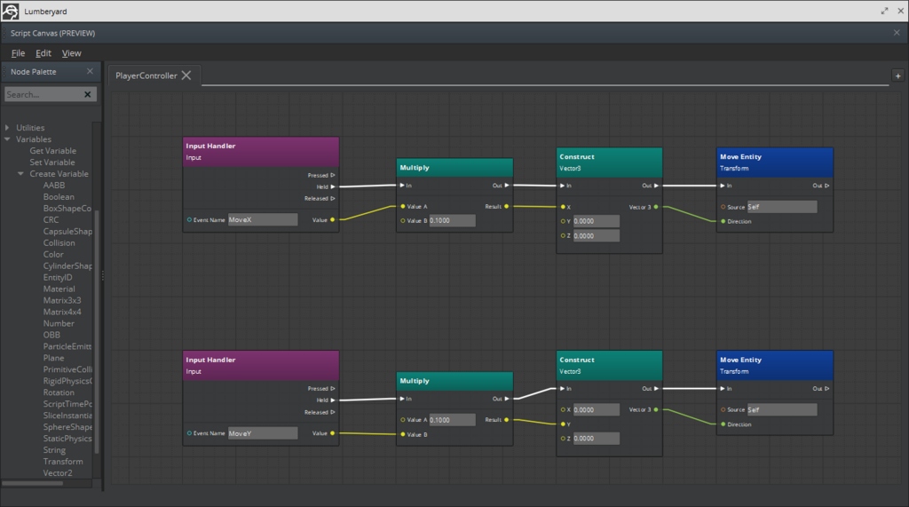Close the Node Palette panel
Image resolution: width=909 pixels, height=507 pixels.
[x=90, y=71]
